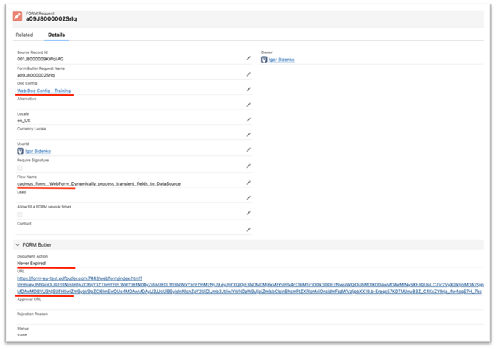Click the pencil icon for Currency Locale
The image size is (496, 349).
[249, 135]
